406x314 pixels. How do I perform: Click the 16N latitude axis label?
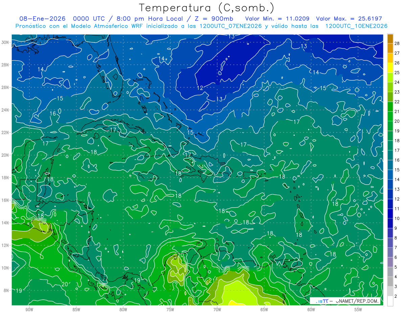click(x=5, y=200)
